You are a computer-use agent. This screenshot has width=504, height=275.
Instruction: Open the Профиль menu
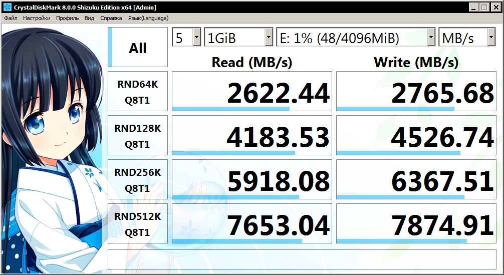tap(67, 18)
